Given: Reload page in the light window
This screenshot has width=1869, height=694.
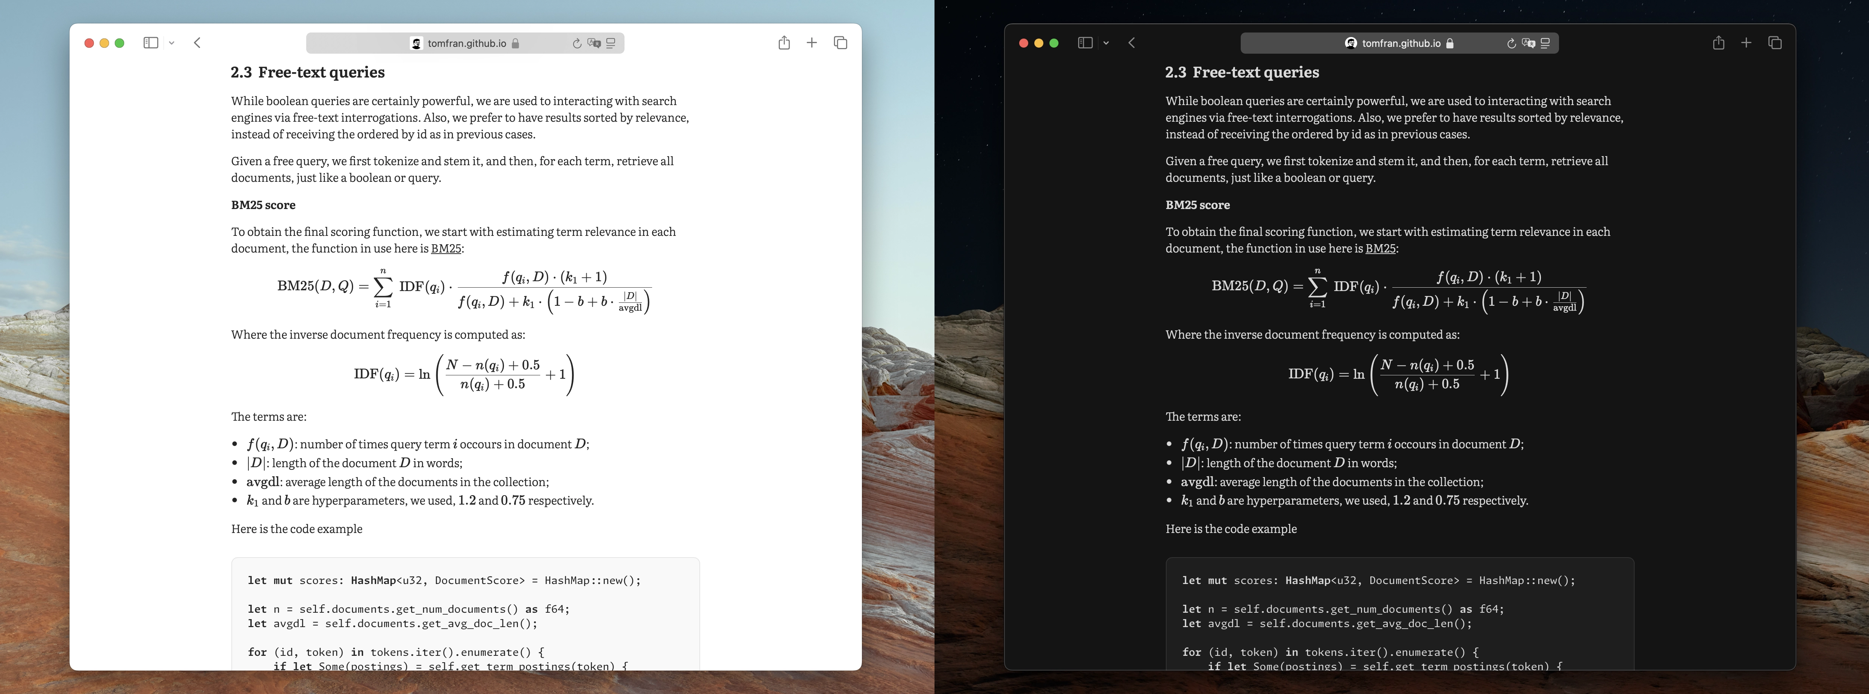Looking at the screenshot, I should pyautogui.click(x=577, y=43).
